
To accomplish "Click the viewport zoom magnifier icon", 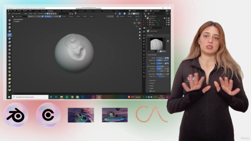I will click(x=140, y=29).
